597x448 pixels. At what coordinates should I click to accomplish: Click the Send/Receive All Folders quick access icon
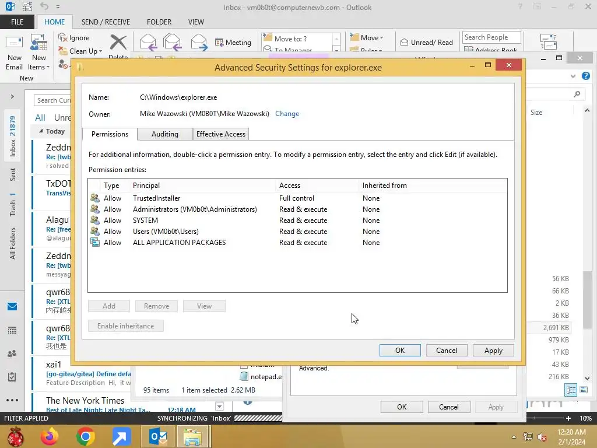pos(27,6)
